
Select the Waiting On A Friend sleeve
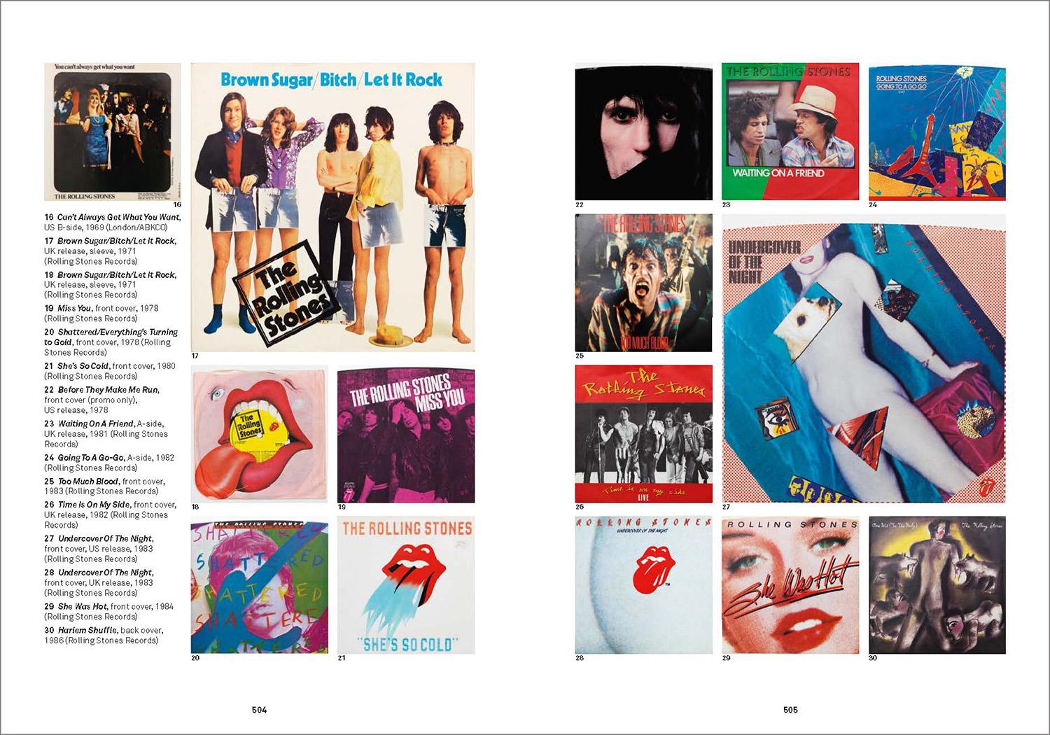(790, 132)
